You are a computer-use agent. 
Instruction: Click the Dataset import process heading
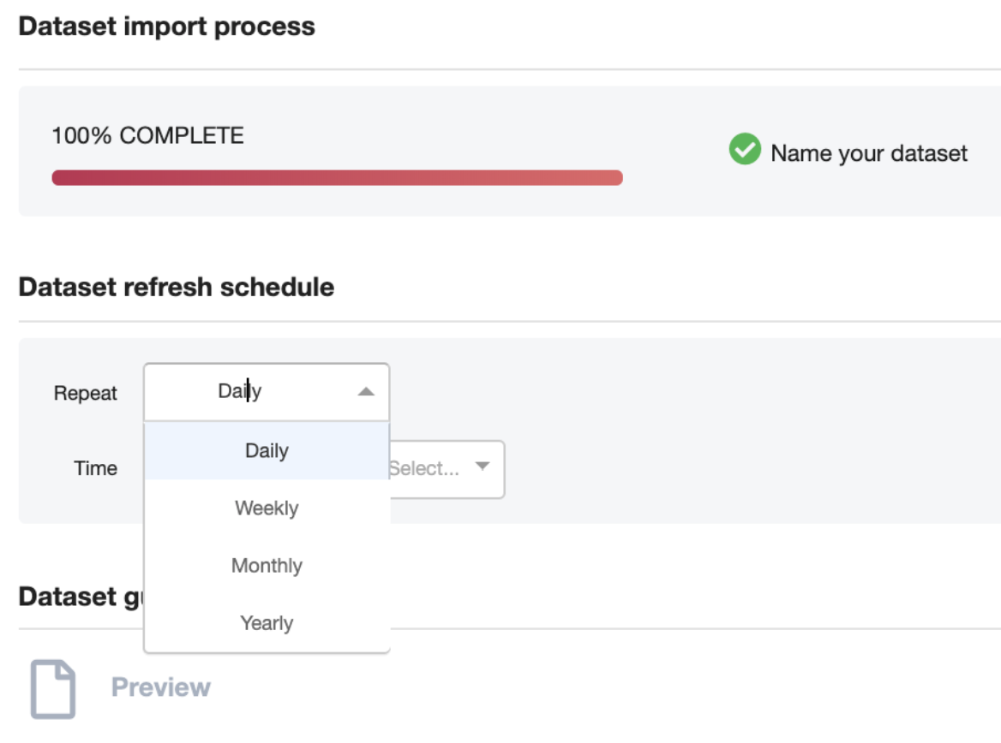pyautogui.click(x=166, y=27)
